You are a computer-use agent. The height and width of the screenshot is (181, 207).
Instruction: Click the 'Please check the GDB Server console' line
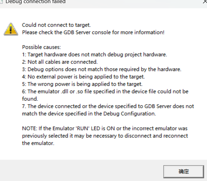pyautogui.click(x=93, y=32)
